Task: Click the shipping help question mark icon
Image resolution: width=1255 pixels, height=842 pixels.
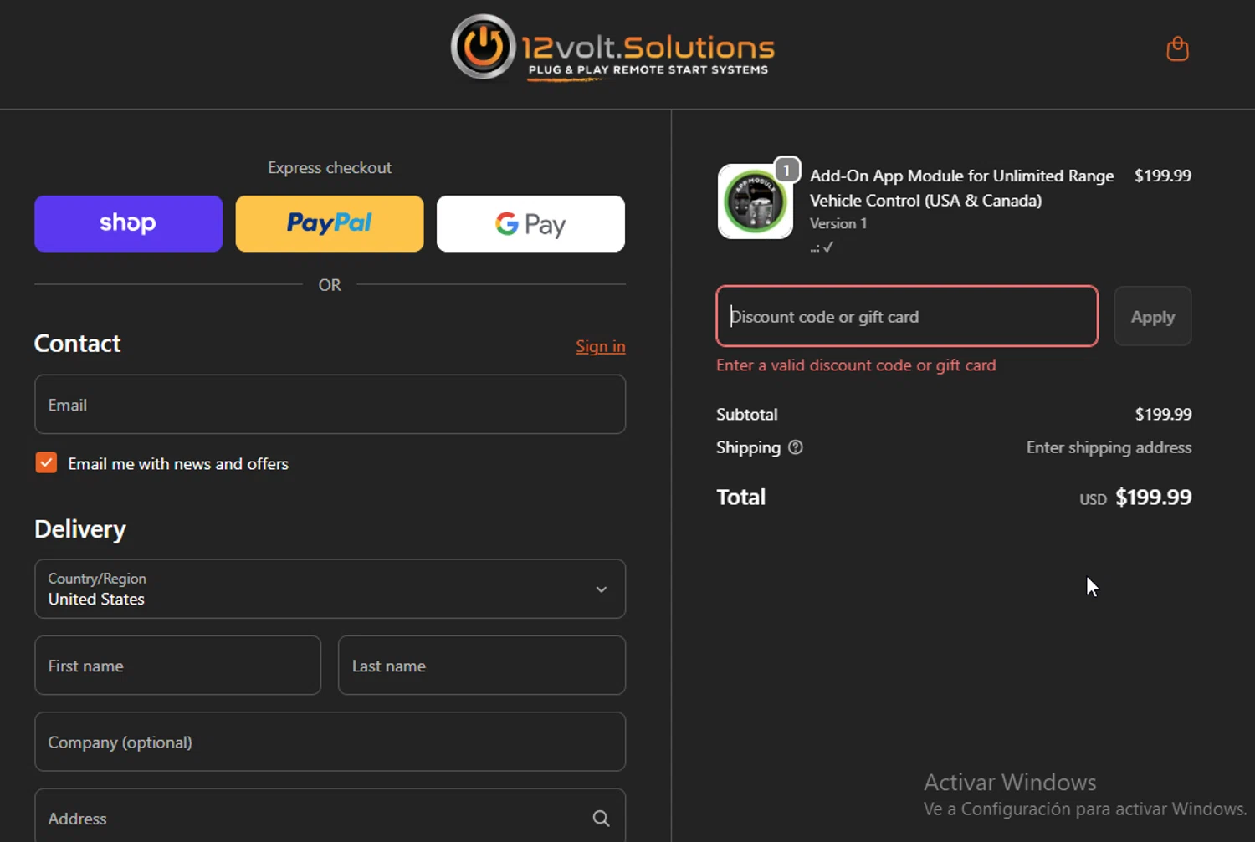Action: click(796, 447)
